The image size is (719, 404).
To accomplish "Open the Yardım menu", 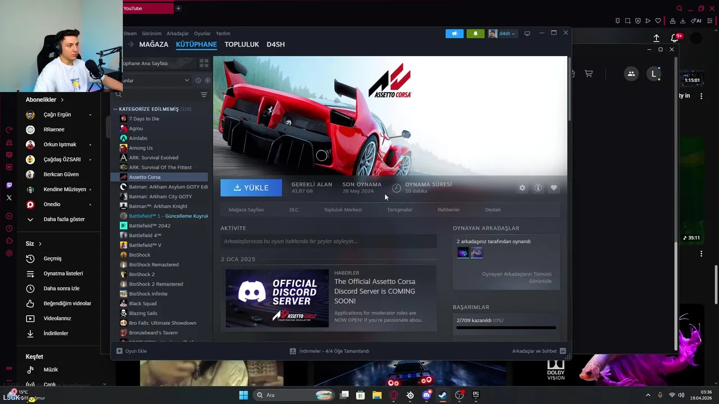I will 223,34.
